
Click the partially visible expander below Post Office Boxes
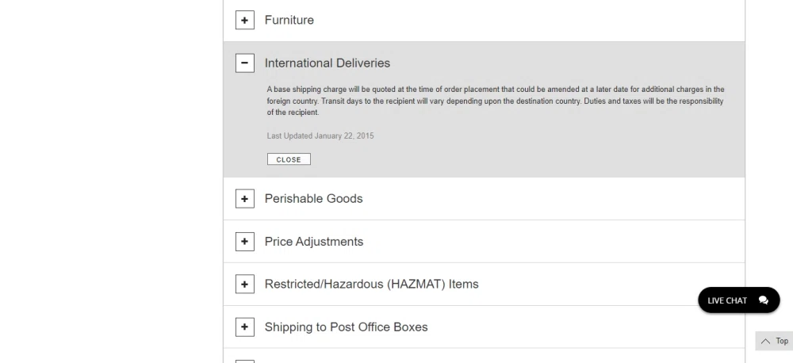(x=245, y=361)
